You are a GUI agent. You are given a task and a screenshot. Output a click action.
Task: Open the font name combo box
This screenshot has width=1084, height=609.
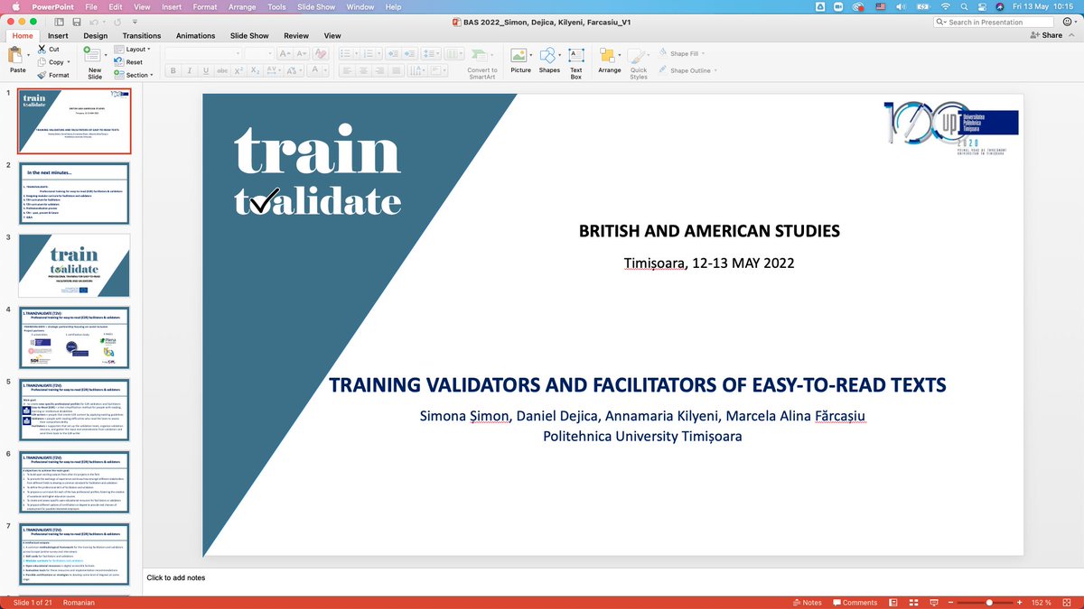pos(203,52)
